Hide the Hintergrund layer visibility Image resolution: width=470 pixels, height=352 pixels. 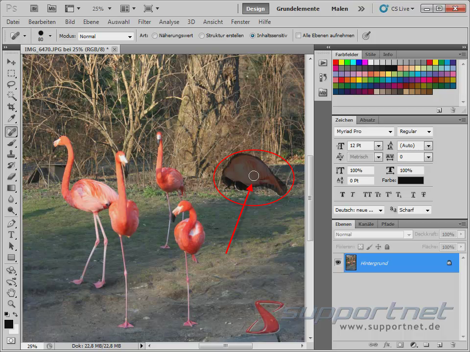pyautogui.click(x=337, y=263)
